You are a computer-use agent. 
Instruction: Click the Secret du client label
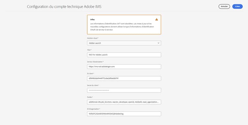93,85
